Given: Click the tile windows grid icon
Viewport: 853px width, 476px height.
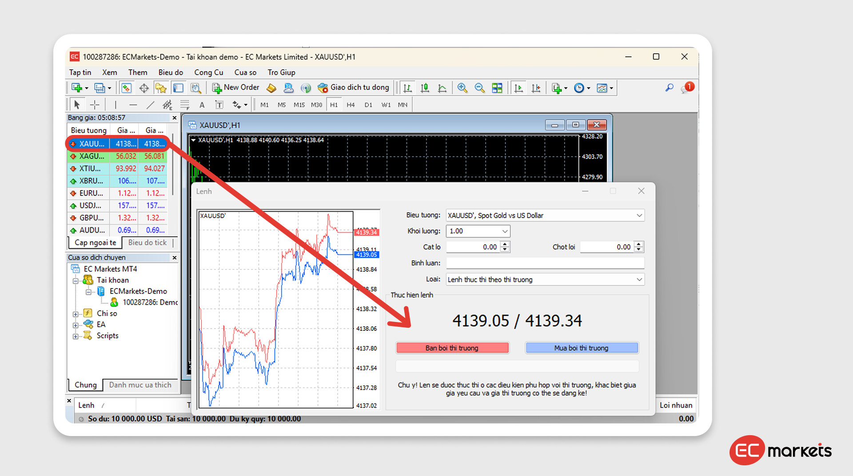Looking at the screenshot, I should (497, 88).
